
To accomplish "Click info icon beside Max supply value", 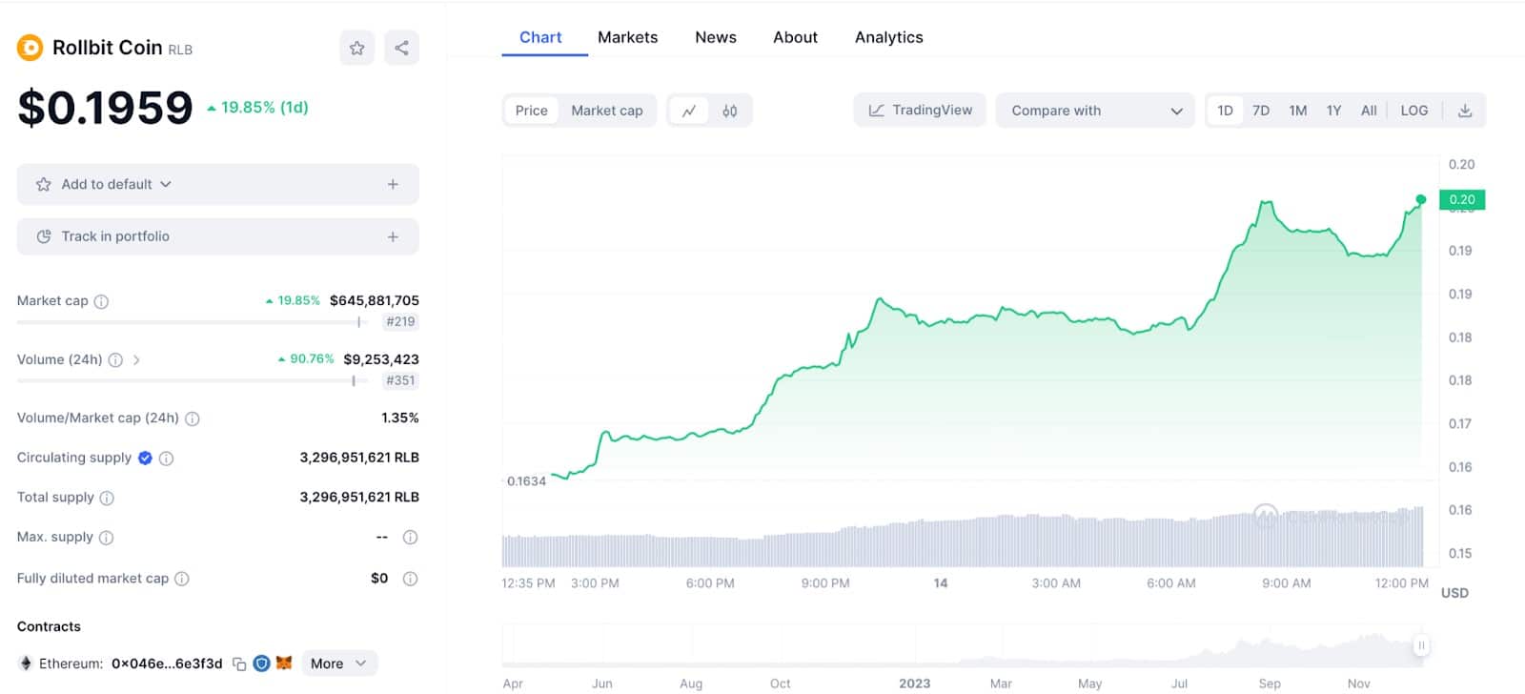I will tap(410, 538).
